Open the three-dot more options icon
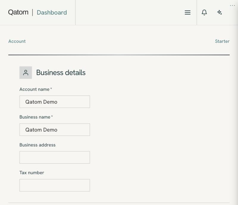The image size is (238, 205). click(x=232, y=6)
